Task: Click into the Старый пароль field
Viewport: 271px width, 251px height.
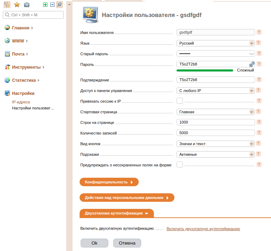Action: point(216,53)
